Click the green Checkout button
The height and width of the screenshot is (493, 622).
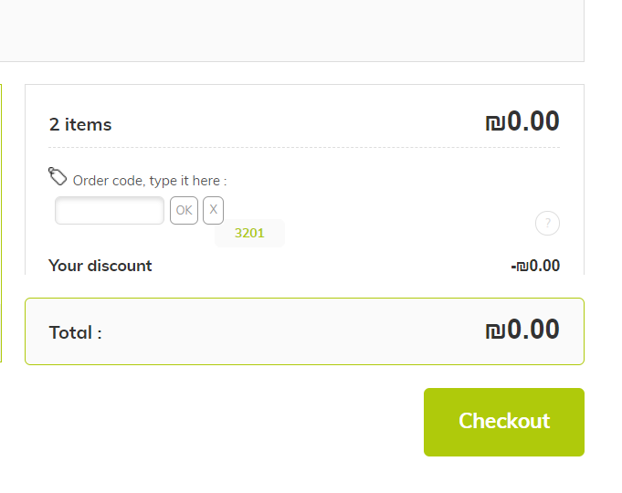tap(503, 422)
